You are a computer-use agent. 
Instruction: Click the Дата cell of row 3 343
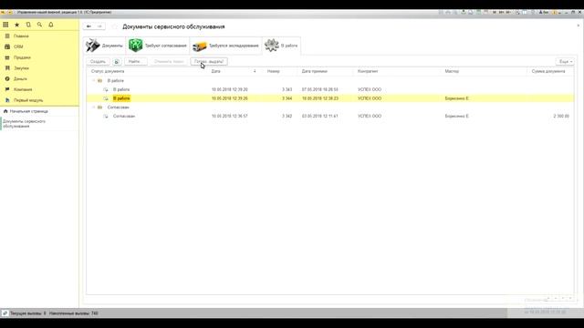point(230,89)
